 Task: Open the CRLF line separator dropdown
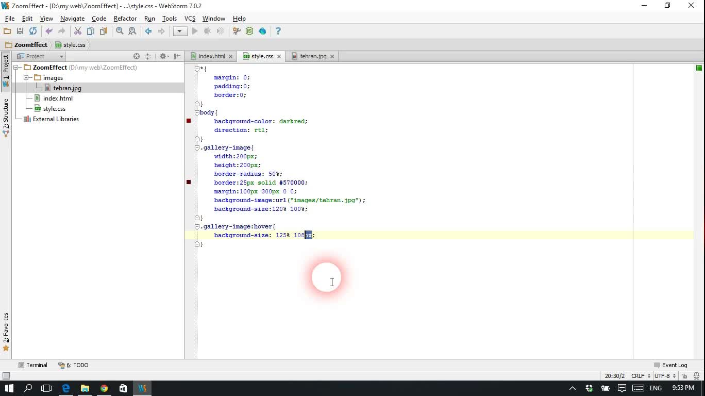(x=641, y=376)
